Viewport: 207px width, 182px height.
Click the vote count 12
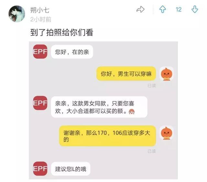(x=179, y=9)
